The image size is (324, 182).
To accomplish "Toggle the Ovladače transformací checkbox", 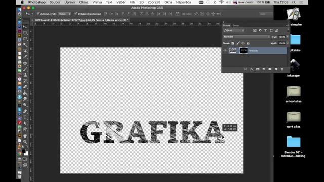I will pyautogui.click(x=76, y=14).
